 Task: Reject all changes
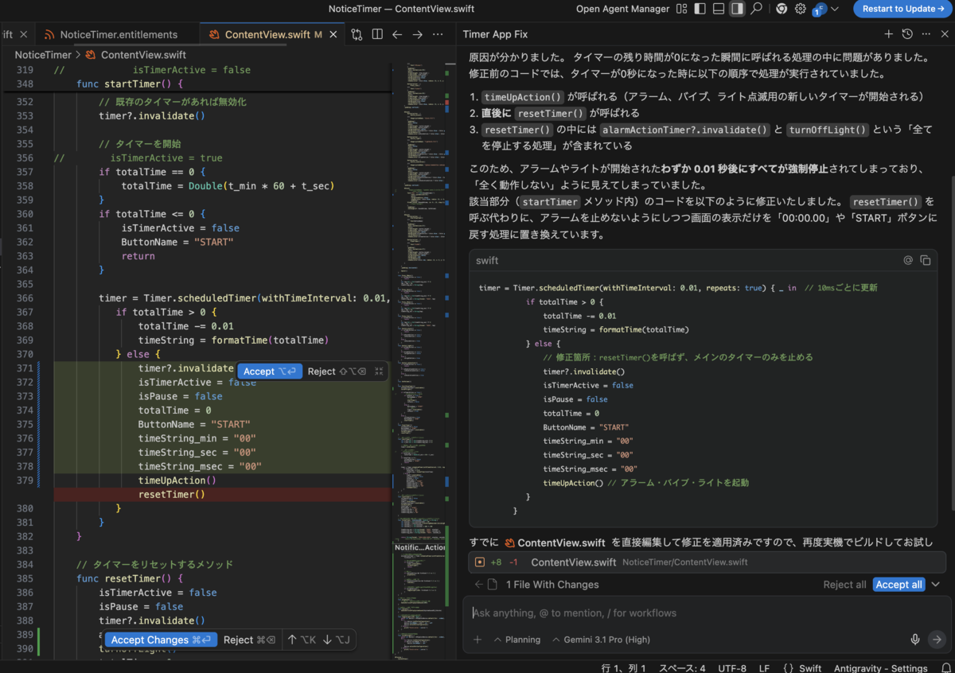coord(844,585)
